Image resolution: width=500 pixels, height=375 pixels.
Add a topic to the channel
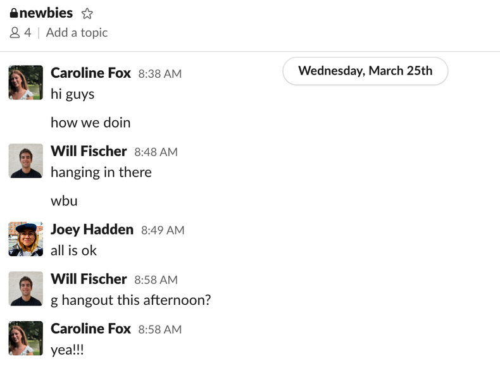[77, 33]
